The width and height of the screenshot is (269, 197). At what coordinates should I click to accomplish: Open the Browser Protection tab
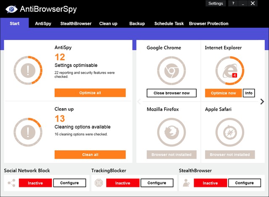[208, 24]
